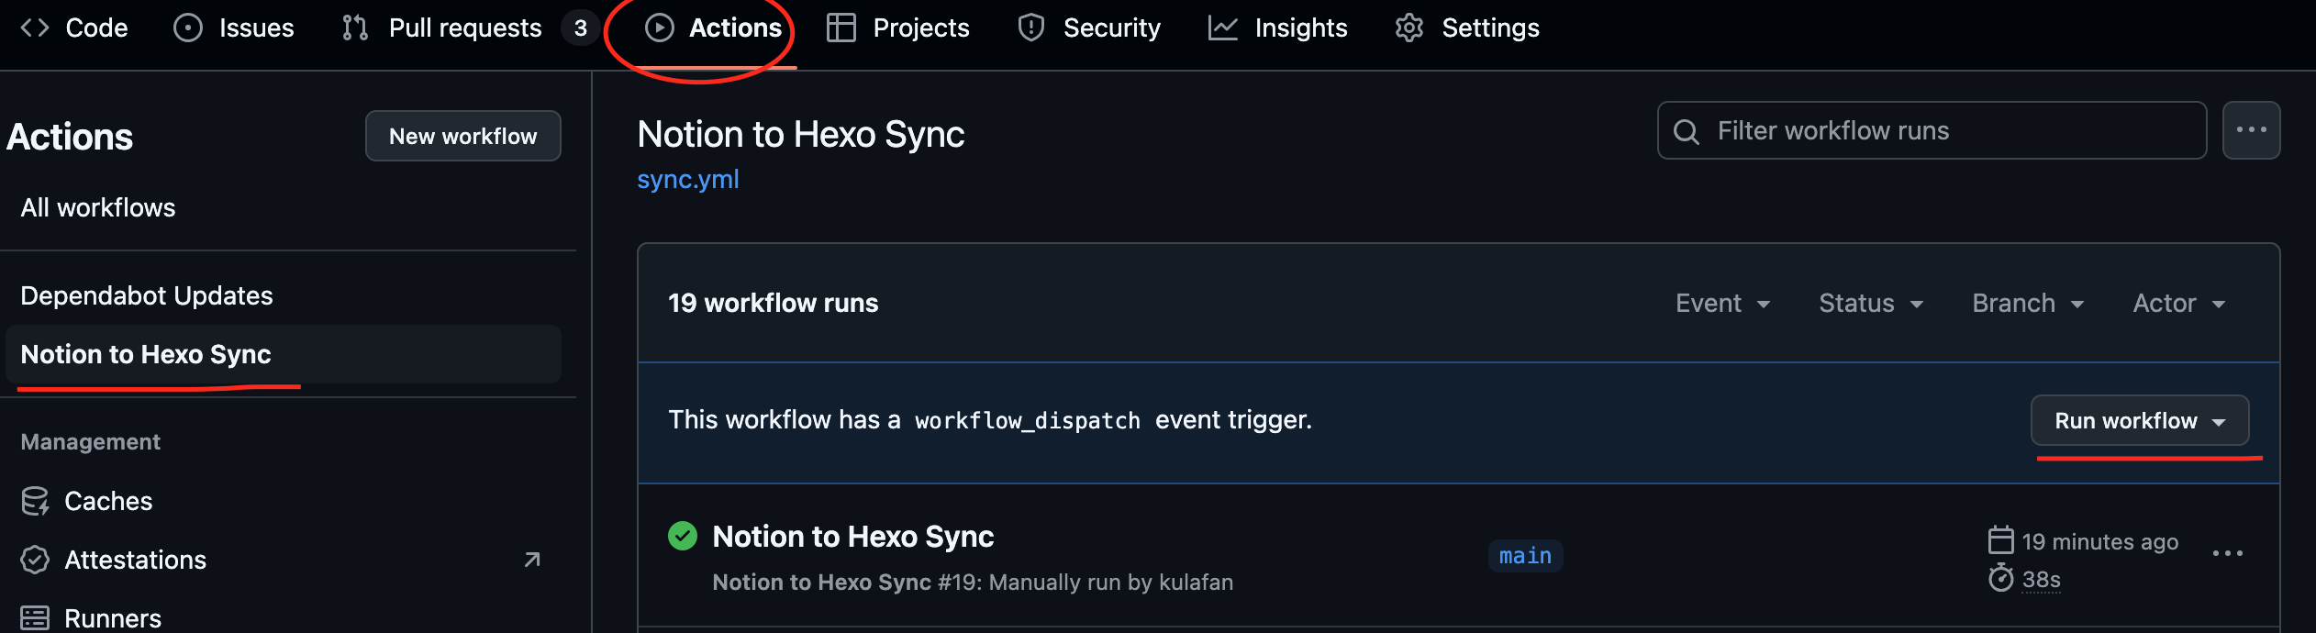Viewport: 2316px width, 633px height.
Task: Open the Issues tab
Action: [x=234, y=28]
